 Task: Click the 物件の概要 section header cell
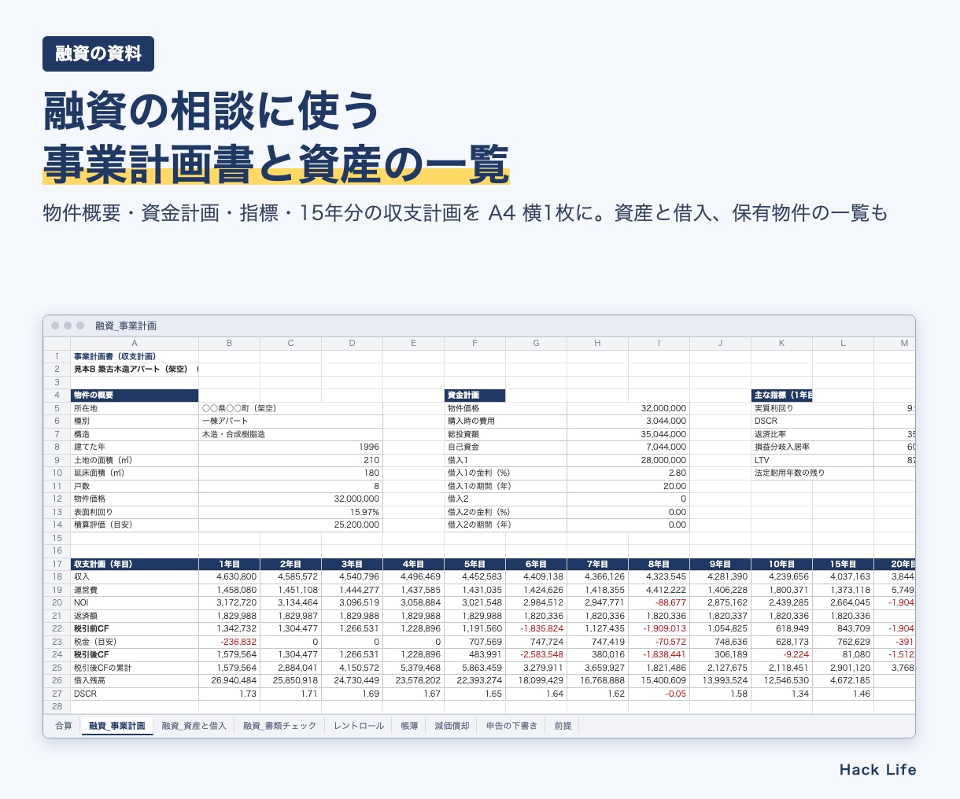[135, 396]
